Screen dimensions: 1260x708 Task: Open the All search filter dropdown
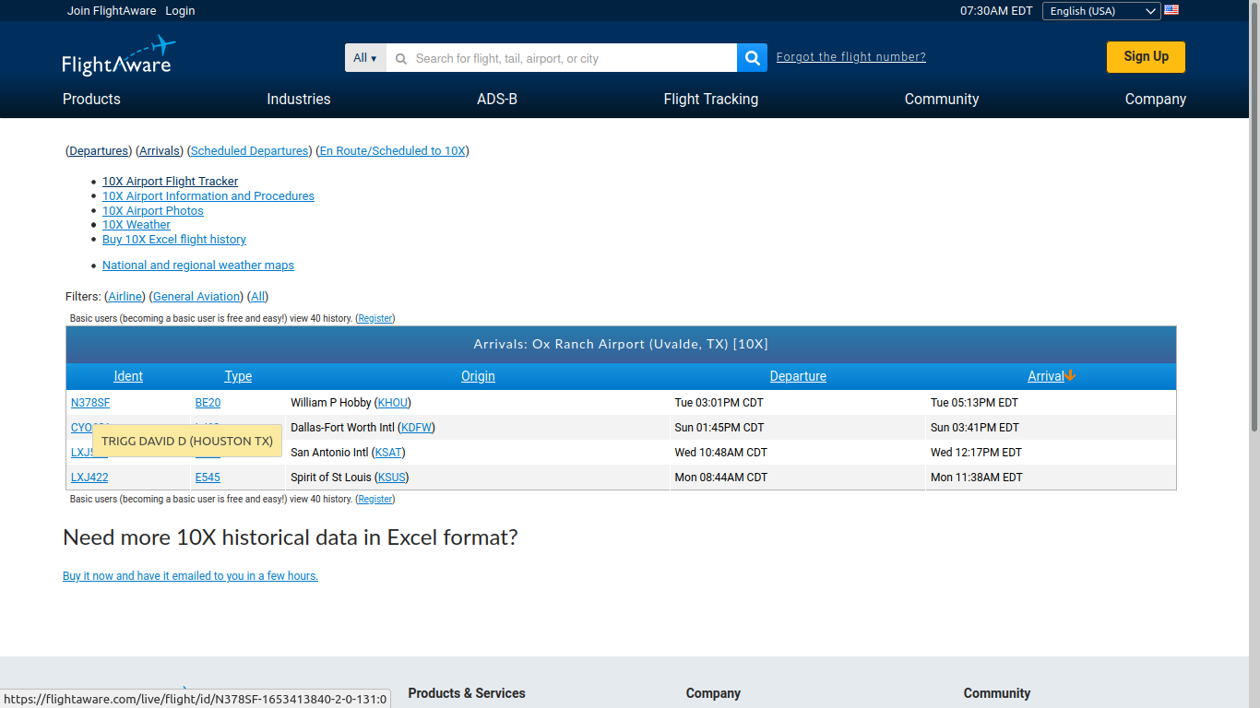[365, 58]
